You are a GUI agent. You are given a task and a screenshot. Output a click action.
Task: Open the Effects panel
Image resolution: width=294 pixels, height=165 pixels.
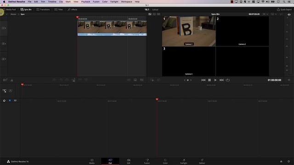(73, 10)
